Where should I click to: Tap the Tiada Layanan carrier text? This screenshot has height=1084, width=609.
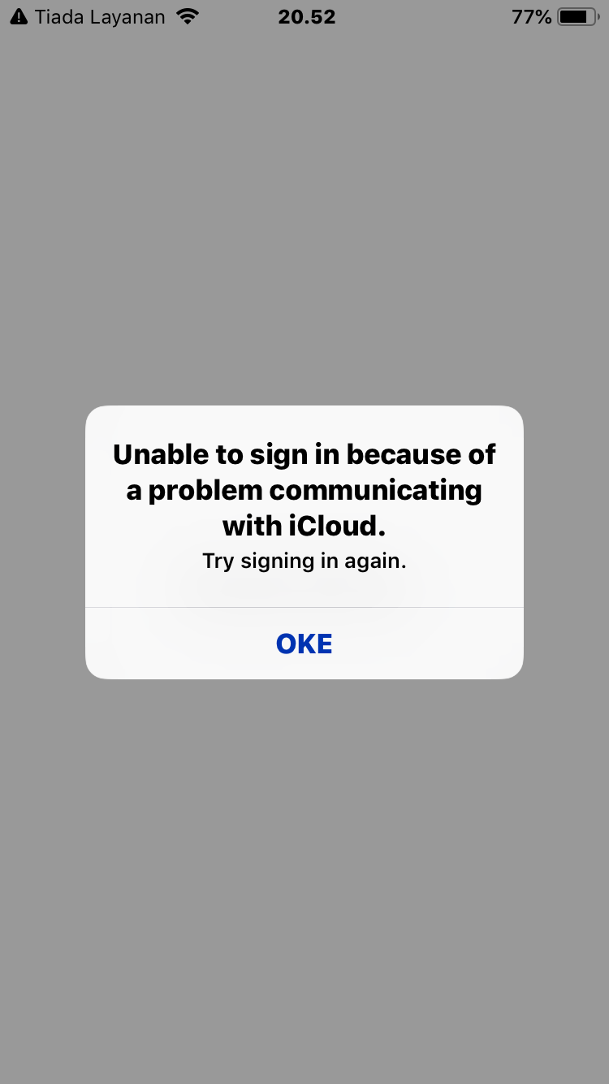click(100, 16)
